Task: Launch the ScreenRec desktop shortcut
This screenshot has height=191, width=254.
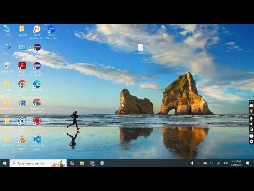Action: [x=37, y=123]
